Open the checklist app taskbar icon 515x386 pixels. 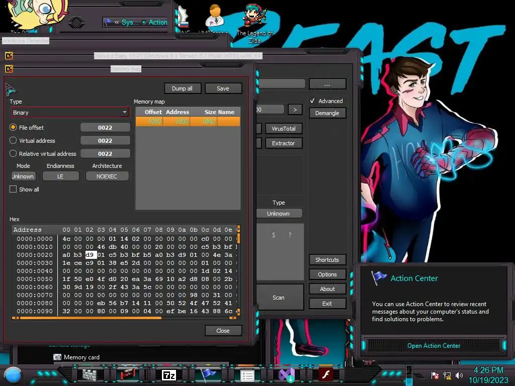coord(247,375)
